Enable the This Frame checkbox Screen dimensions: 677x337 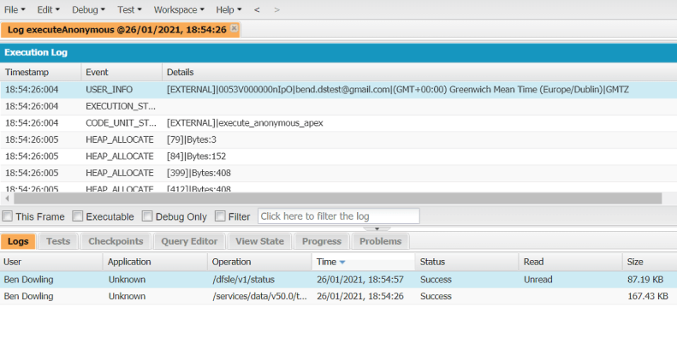(x=8, y=216)
